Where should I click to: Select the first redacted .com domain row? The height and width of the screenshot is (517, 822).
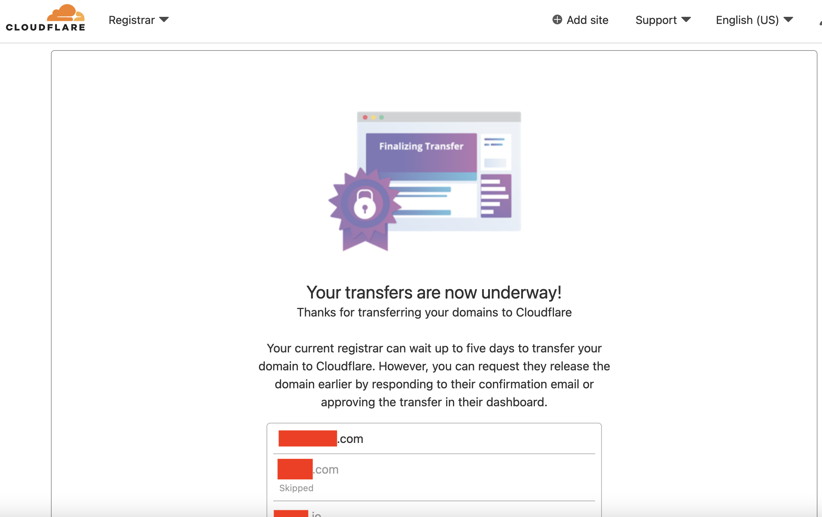(434, 438)
